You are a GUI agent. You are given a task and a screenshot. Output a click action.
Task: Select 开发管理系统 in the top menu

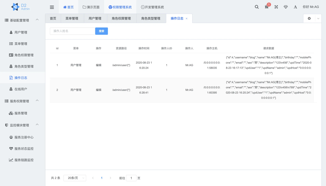point(152,7)
